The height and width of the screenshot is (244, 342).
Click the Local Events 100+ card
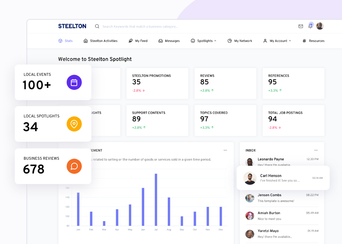point(53,83)
